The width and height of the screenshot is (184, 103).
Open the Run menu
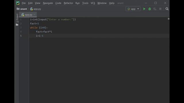(x=77, y=3)
